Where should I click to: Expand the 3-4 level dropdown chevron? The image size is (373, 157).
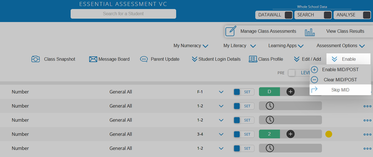(221, 134)
